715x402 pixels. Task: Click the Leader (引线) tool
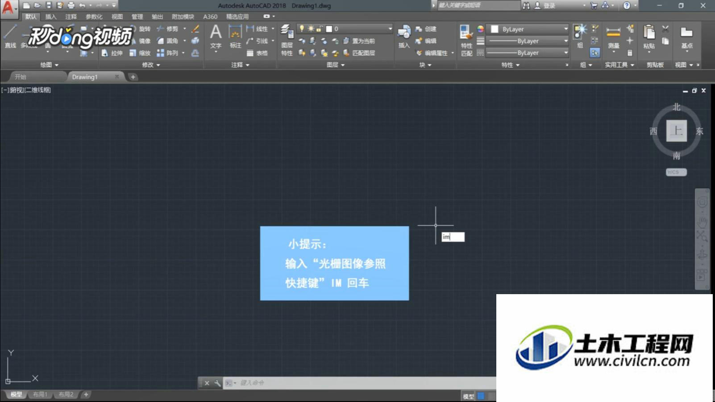pos(258,41)
